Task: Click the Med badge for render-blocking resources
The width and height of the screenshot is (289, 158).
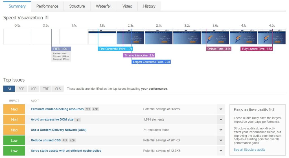Action: [x=14, y=109]
